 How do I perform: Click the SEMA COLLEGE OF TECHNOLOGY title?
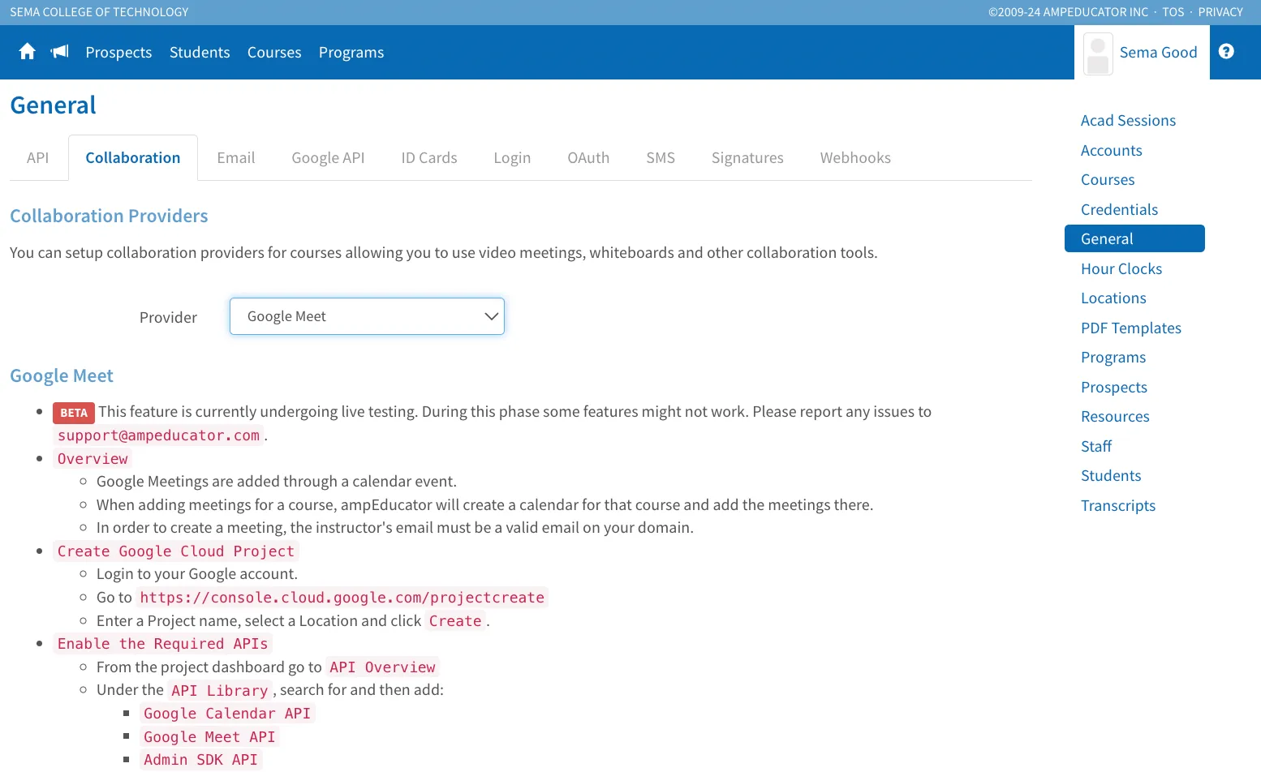coord(99,12)
